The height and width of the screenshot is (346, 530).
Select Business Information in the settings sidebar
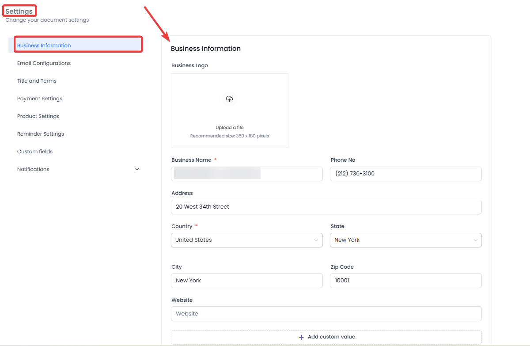pos(76,46)
